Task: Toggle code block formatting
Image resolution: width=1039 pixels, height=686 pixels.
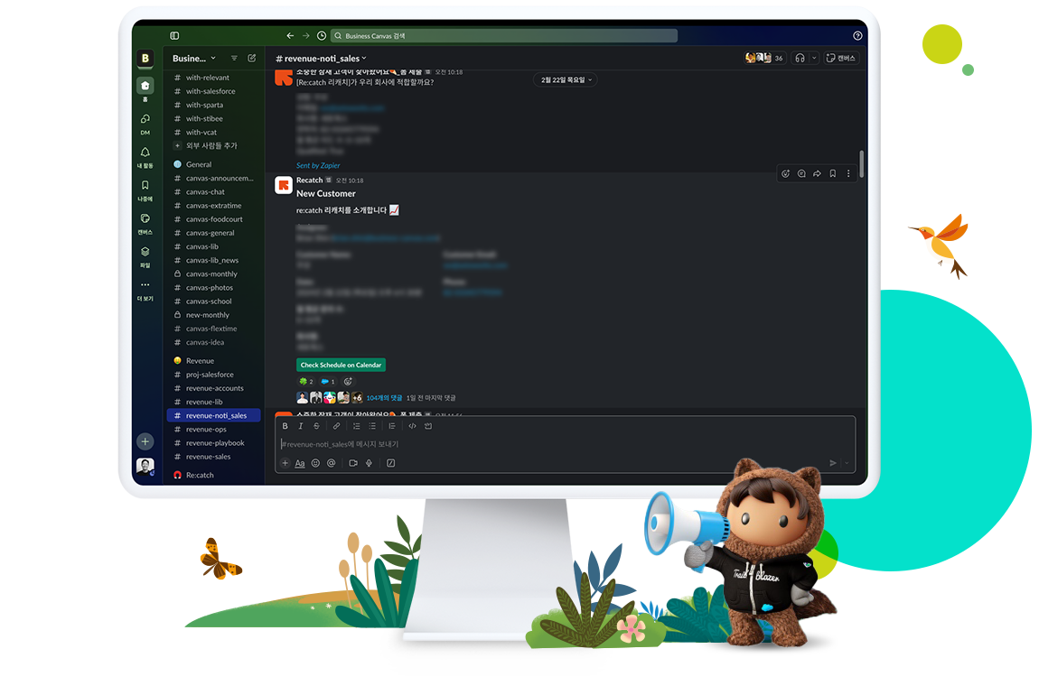Action: point(428,426)
